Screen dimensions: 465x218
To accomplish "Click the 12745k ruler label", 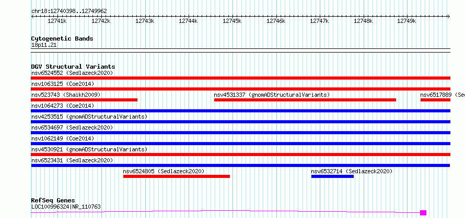I will tap(232, 21).
